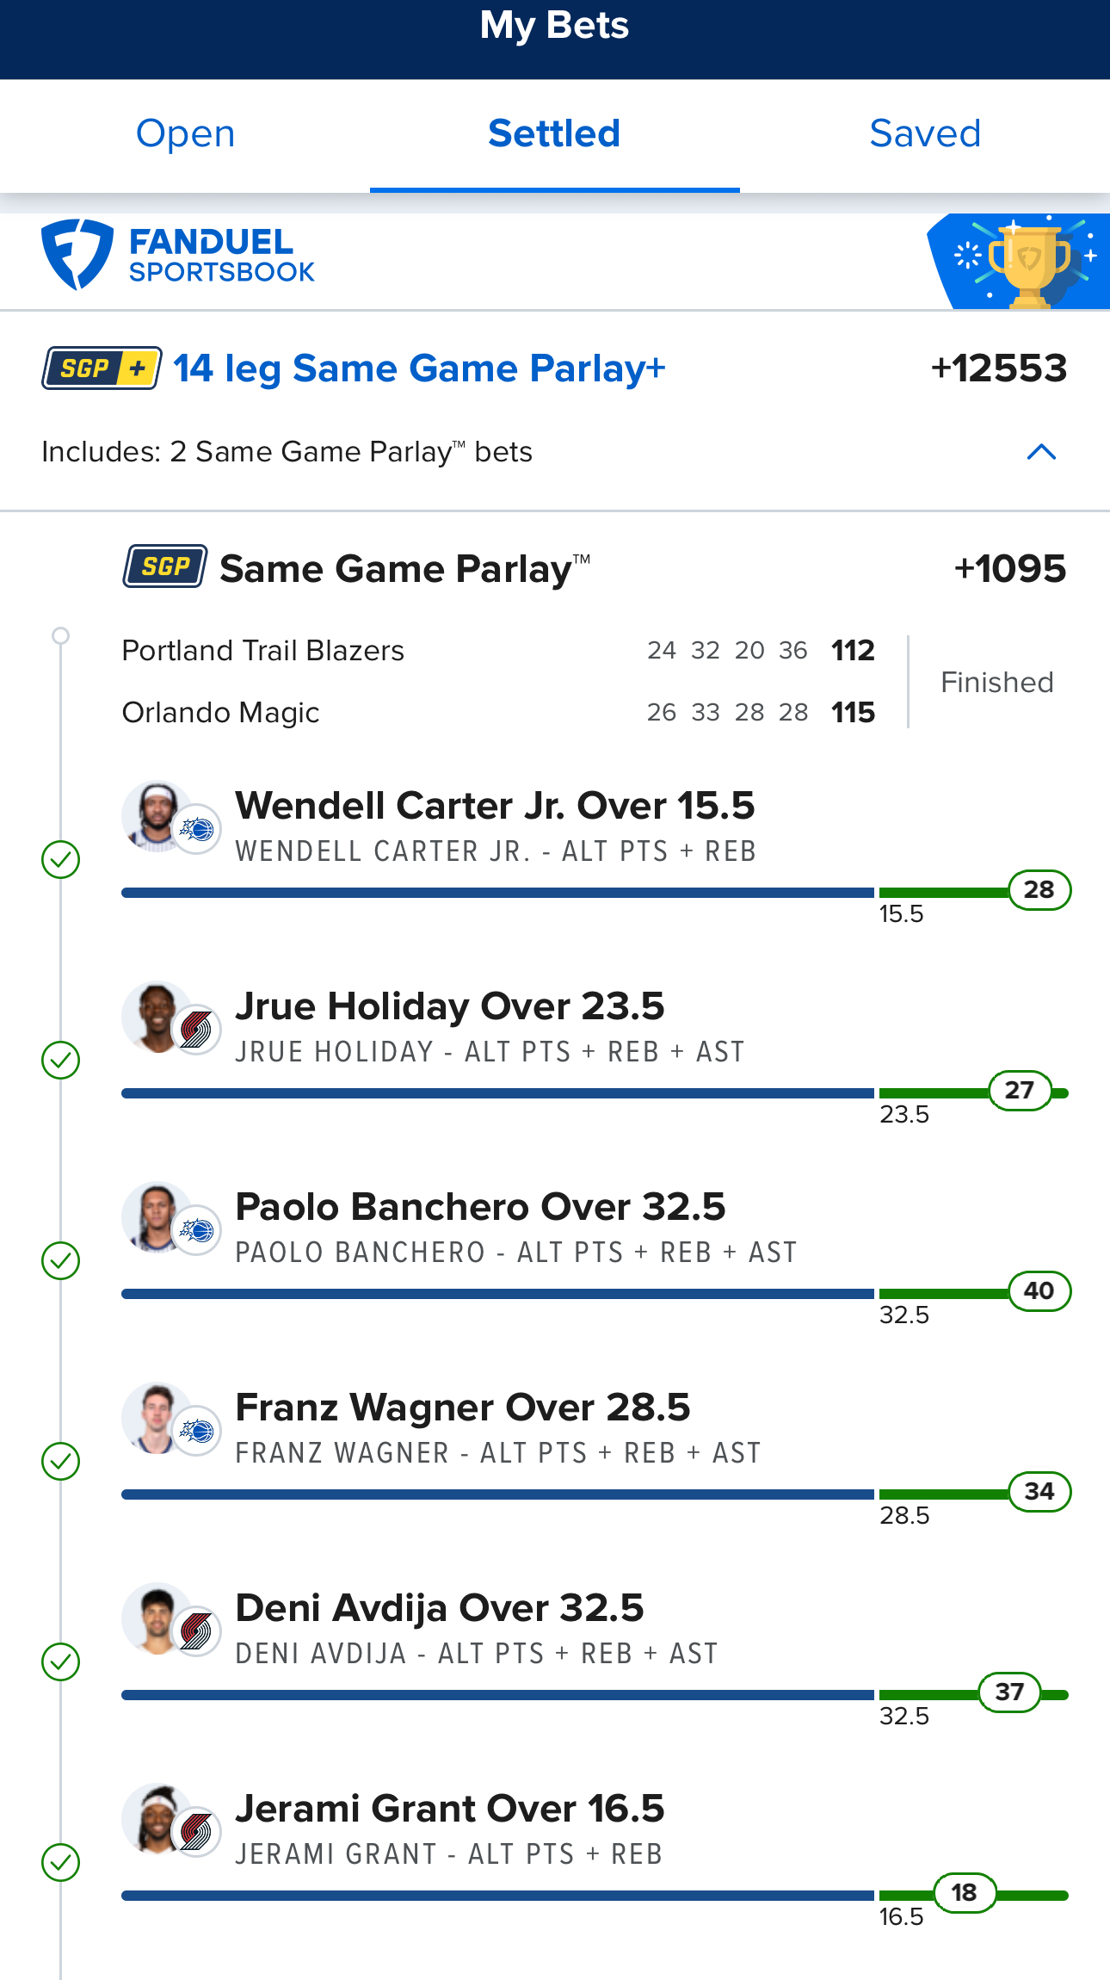Viewport: 1110px width, 1980px height.
Task: Tap Franz Wagner player headshot
Action: (156, 1417)
